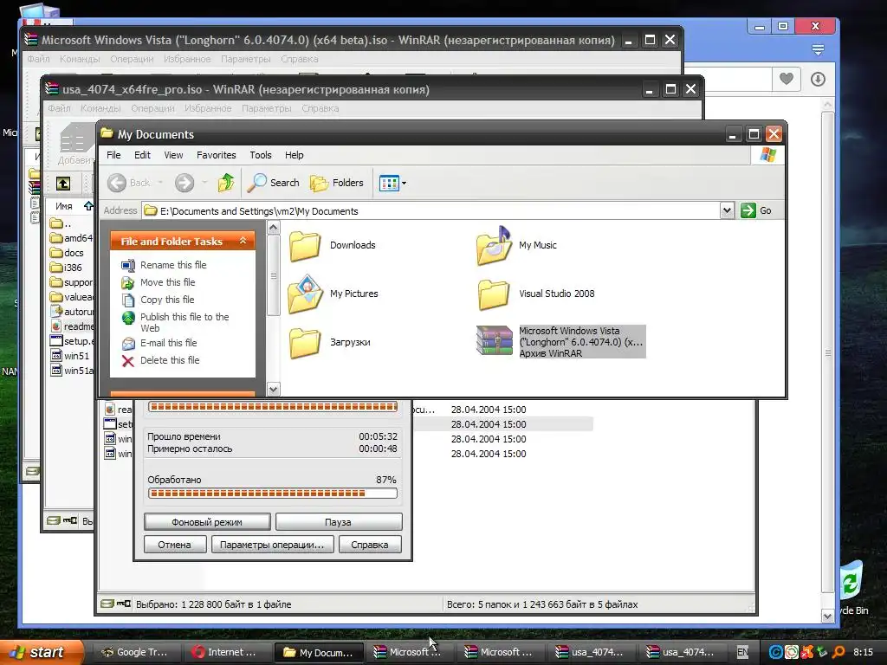The width and height of the screenshot is (887, 665).
Task: Open the Help menu in My Documents
Action: point(294,155)
